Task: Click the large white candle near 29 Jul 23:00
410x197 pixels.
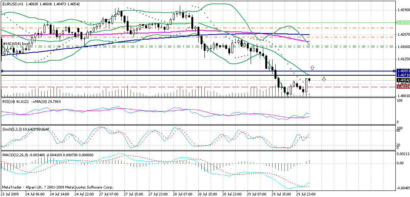Action: click(x=306, y=85)
